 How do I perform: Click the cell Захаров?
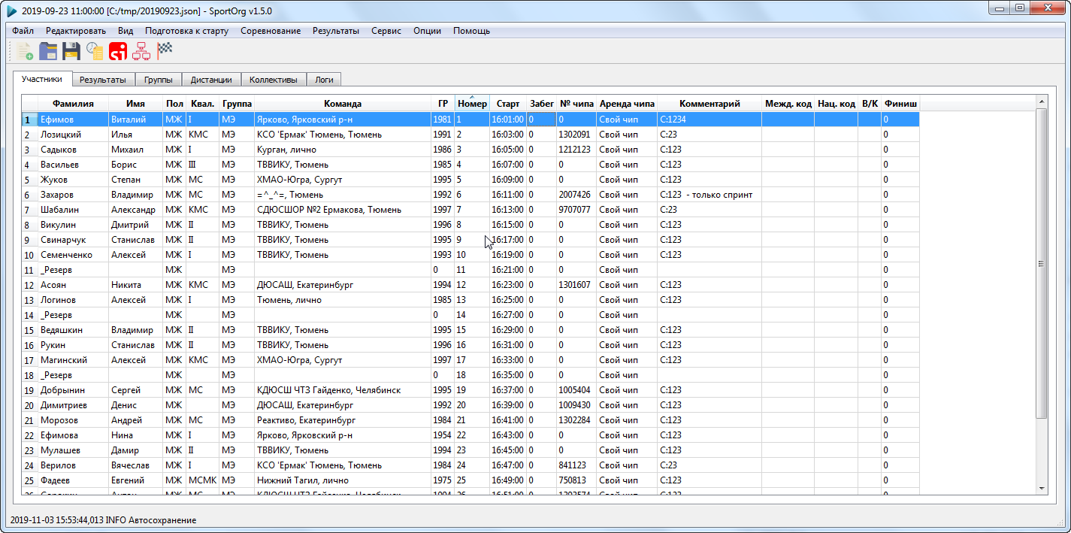pos(73,195)
